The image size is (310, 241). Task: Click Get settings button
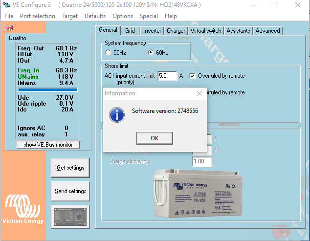[70, 168]
